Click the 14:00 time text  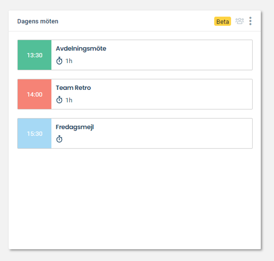click(x=35, y=94)
